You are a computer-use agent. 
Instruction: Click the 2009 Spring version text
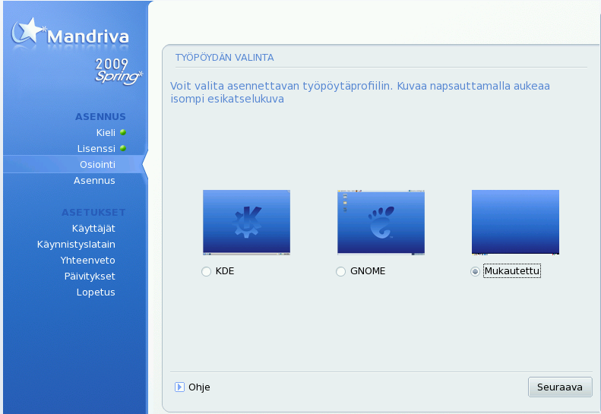coord(118,71)
